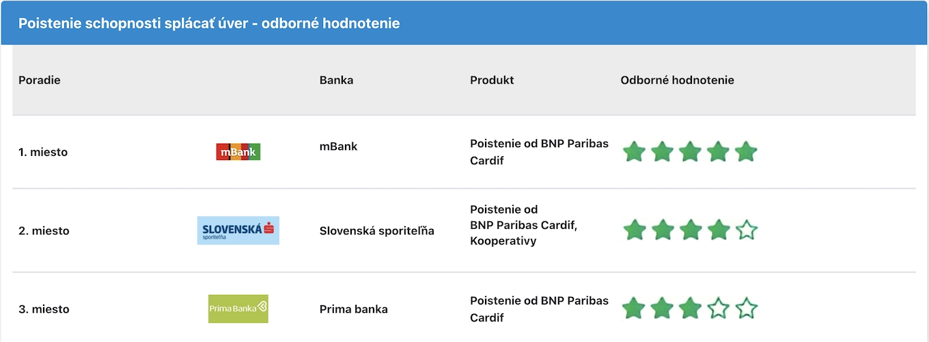Click Prima banka's third filled star
Image resolution: width=929 pixels, height=342 pixels.
[x=691, y=308]
